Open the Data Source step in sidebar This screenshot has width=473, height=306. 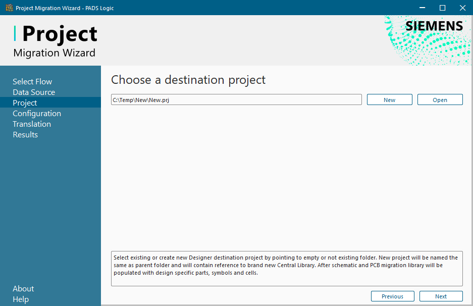click(34, 92)
